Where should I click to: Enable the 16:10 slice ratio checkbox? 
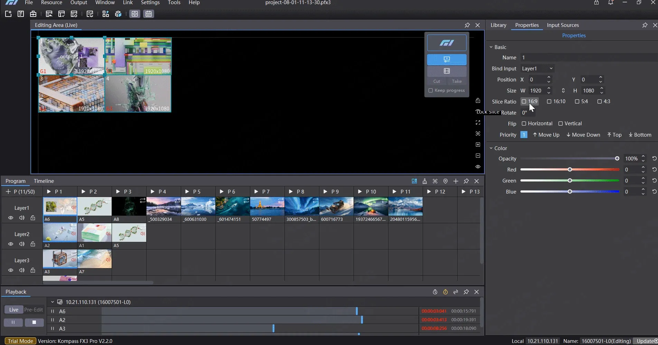point(549,101)
